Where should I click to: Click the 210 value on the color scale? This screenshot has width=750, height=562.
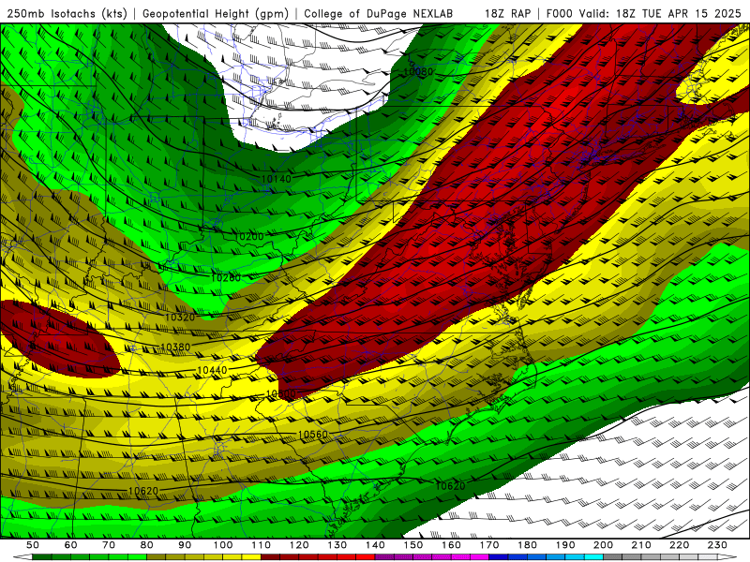pyautogui.click(x=641, y=545)
